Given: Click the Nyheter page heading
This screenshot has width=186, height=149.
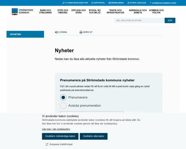Looking at the screenshot, I should coord(64,51).
